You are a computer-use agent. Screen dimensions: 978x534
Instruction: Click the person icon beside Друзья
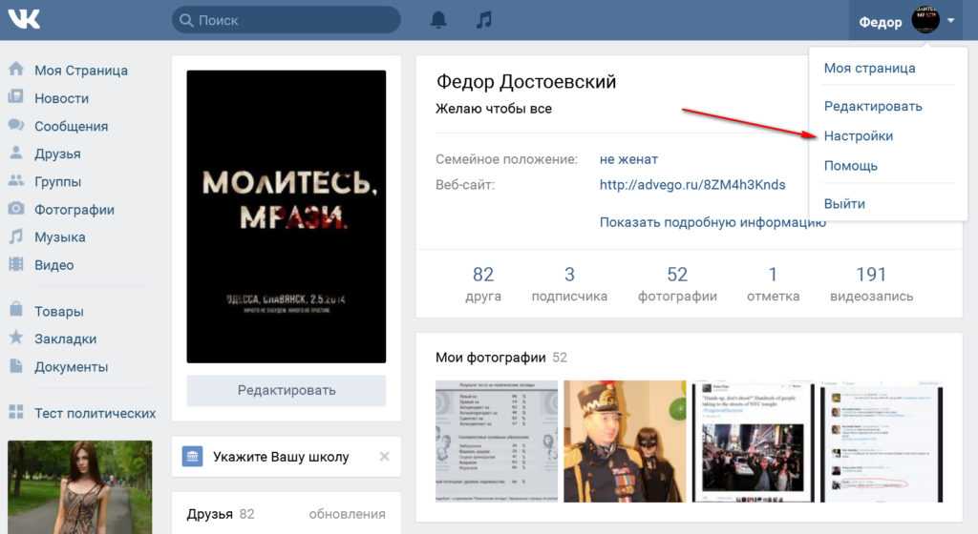16,153
